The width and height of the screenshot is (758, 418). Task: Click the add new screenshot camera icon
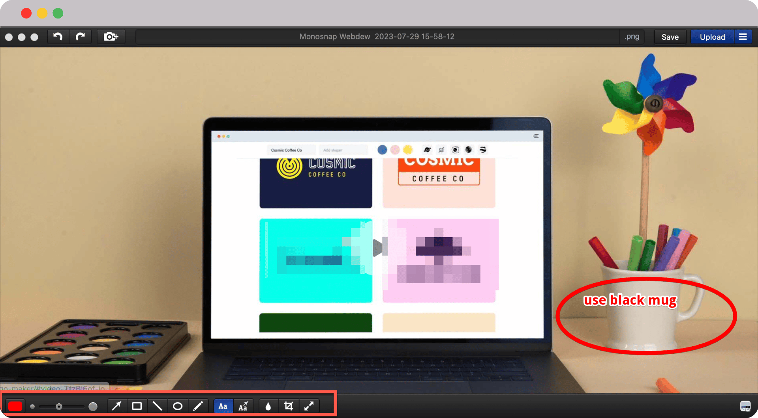pos(111,37)
